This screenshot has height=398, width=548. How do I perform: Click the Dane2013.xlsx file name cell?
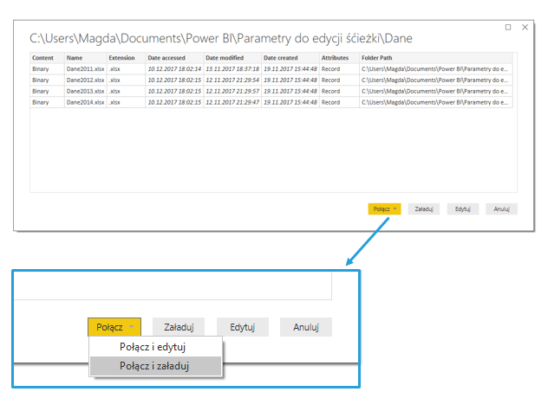point(85,91)
